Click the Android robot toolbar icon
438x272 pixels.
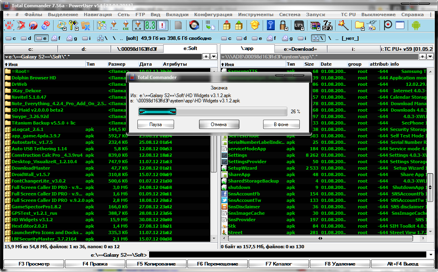click(416, 25)
